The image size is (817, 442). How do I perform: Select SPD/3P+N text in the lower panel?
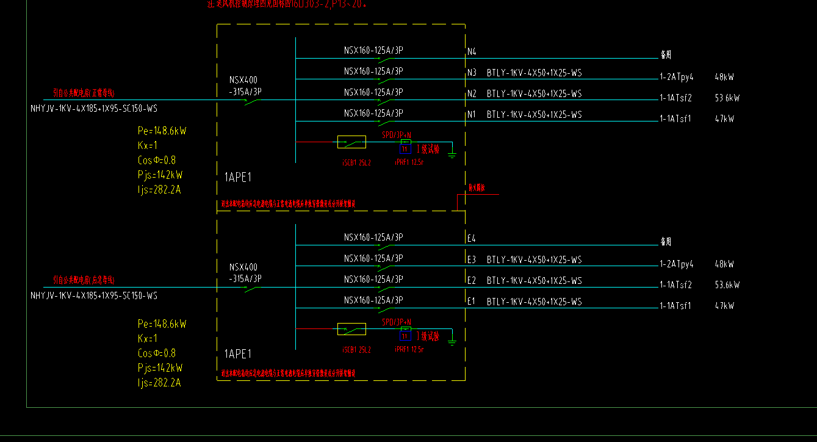click(397, 322)
